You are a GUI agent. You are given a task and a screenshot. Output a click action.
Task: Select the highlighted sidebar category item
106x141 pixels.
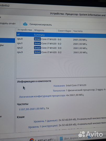(8, 40)
